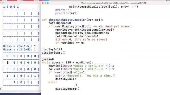This screenshot has height=95, width=170.
Task: Click the '#not yet opened' comment
Action: click(118, 26)
